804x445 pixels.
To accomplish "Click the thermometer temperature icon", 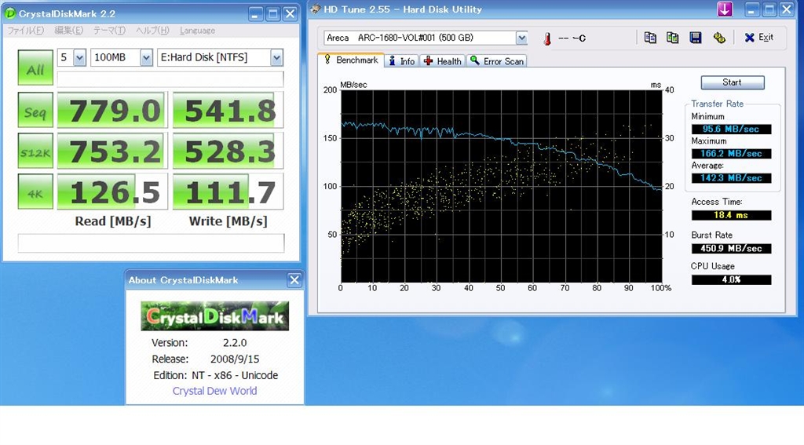I will click(546, 38).
